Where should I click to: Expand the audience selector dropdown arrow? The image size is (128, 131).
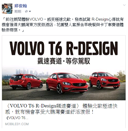pyautogui.click(x=30, y=11)
